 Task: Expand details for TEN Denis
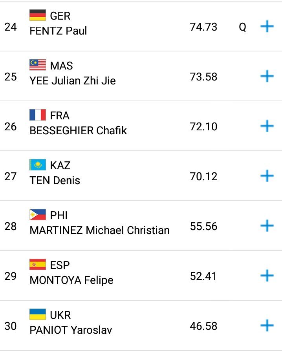267,176
